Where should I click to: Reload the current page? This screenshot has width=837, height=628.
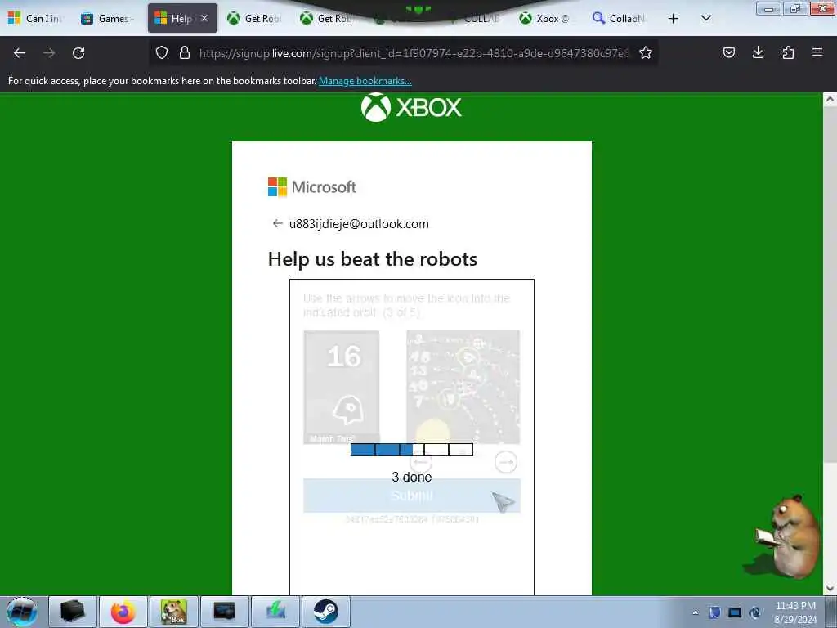point(78,53)
